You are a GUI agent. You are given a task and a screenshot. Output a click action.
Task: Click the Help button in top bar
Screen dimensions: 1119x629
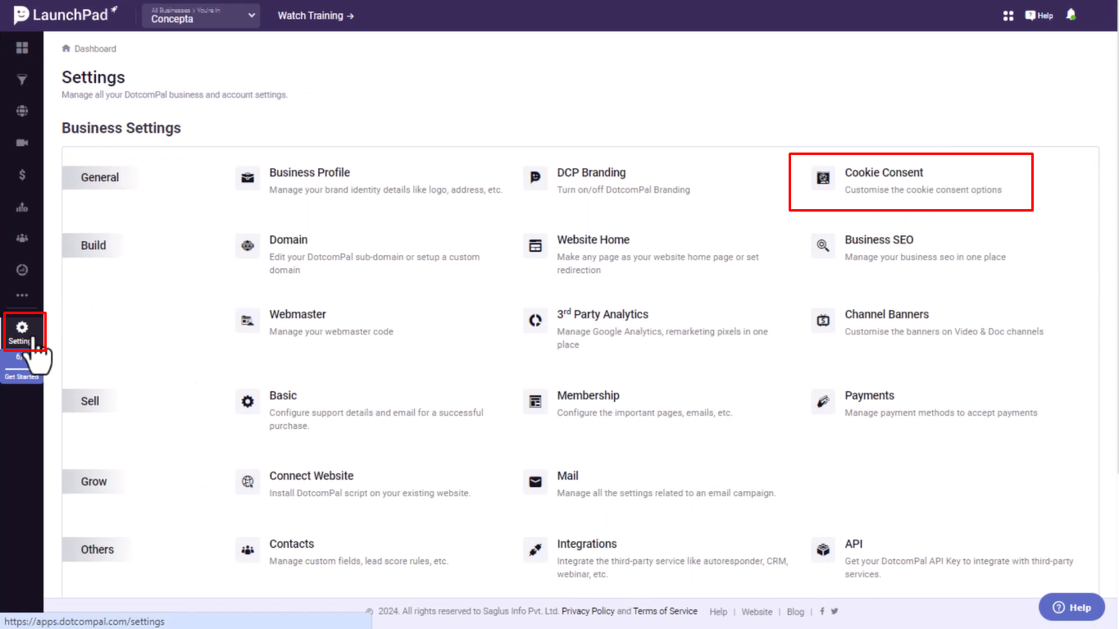click(x=1039, y=16)
